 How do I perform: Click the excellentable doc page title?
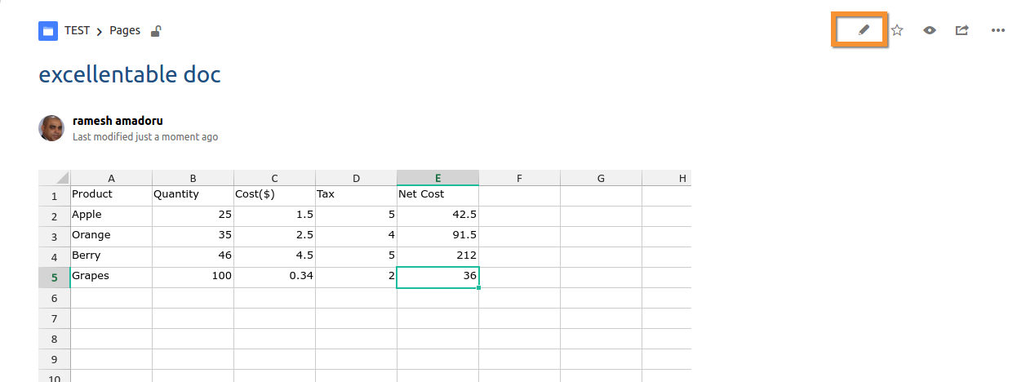[130, 75]
